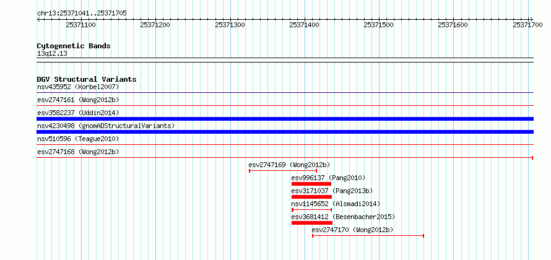Image resolution: width=551 pixels, height=260 pixels.
Task: Click the nsv510596 (Teague2010) variant label
Action: [78, 139]
